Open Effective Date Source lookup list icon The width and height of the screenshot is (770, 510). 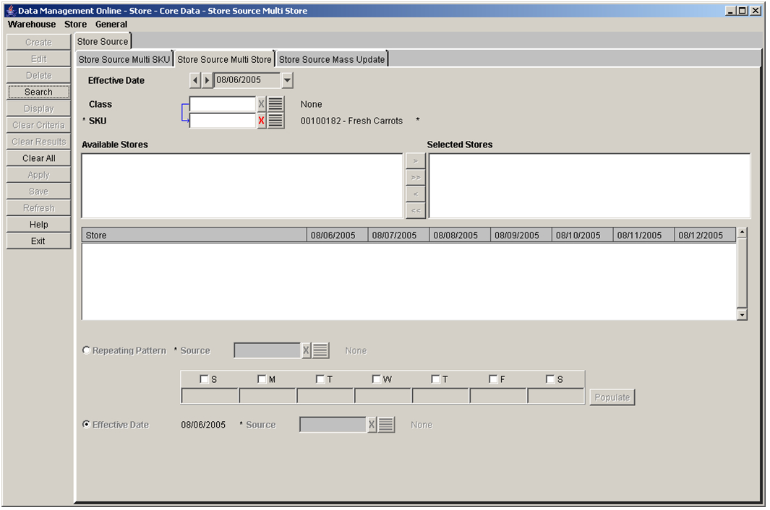point(386,425)
